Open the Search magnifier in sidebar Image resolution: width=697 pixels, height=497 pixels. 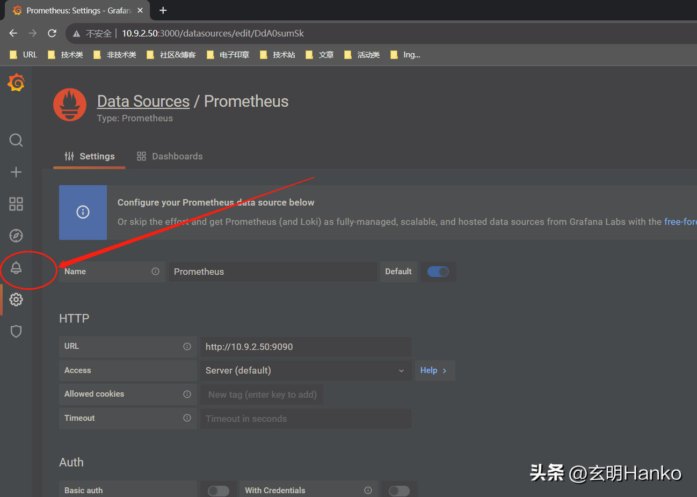tap(16, 140)
